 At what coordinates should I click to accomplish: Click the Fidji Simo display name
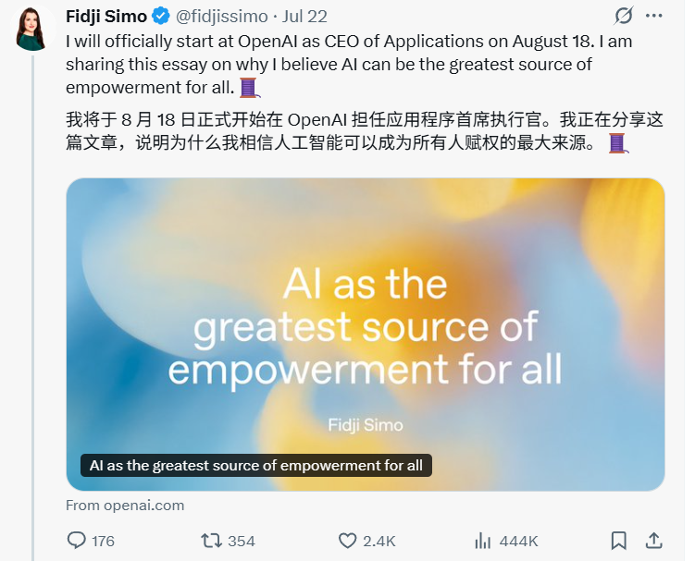click(106, 16)
